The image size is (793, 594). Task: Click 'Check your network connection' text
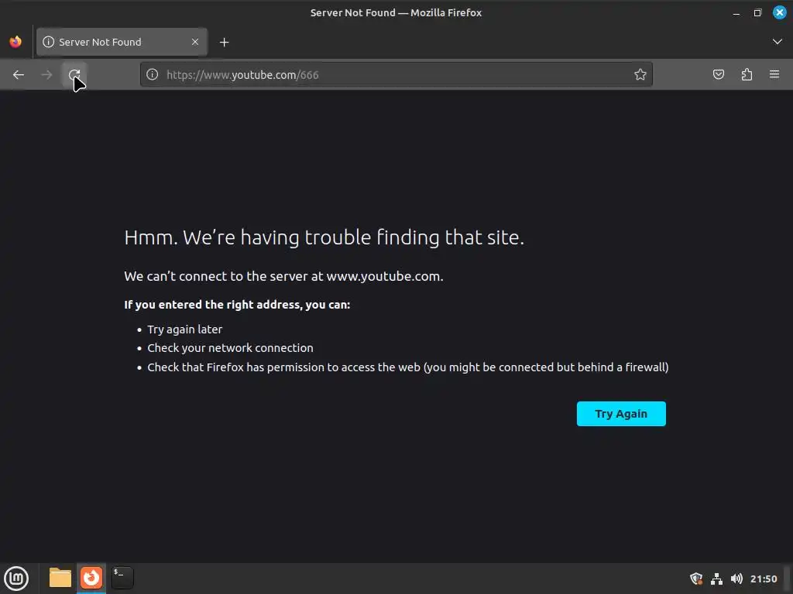(x=230, y=348)
